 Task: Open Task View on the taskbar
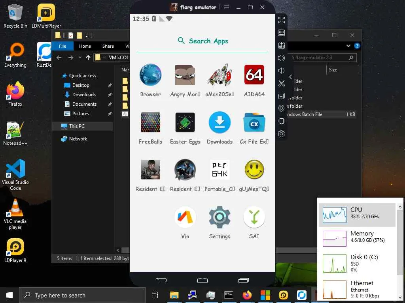tap(155, 295)
